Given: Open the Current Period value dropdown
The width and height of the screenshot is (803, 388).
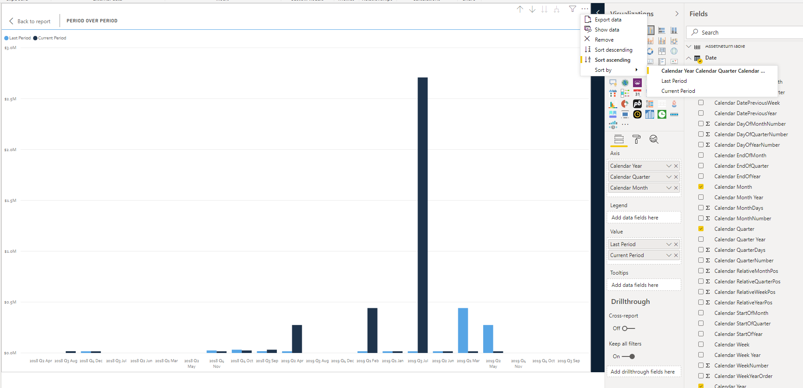Looking at the screenshot, I should click(x=669, y=255).
